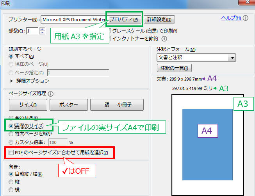Choose the サイズ page sizing button
The image size is (255, 196).
tap(28, 105)
